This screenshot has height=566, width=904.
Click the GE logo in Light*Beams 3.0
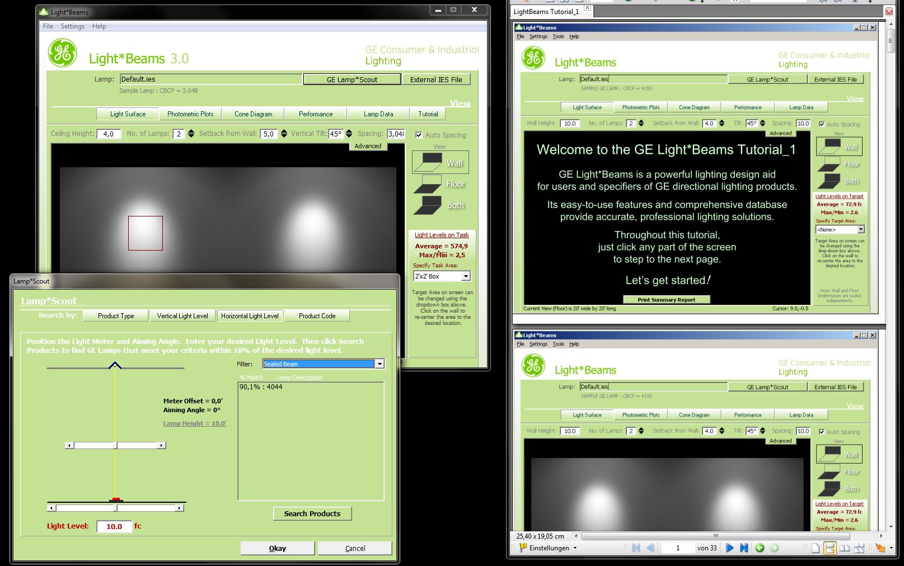(x=63, y=53)
